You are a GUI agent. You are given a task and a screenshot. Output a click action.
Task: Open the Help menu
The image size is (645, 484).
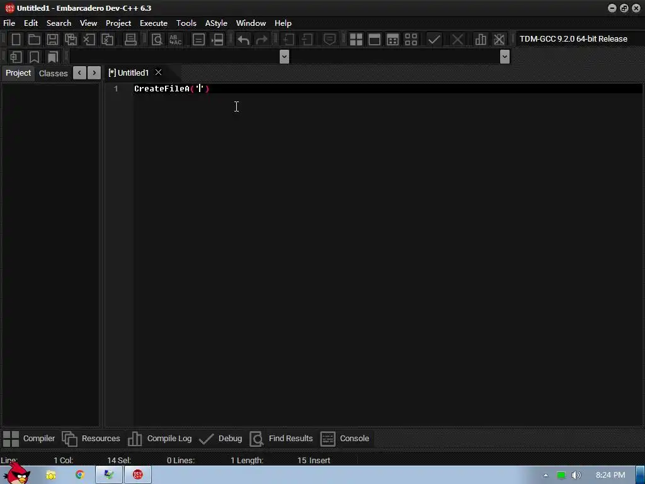point(283,23)
